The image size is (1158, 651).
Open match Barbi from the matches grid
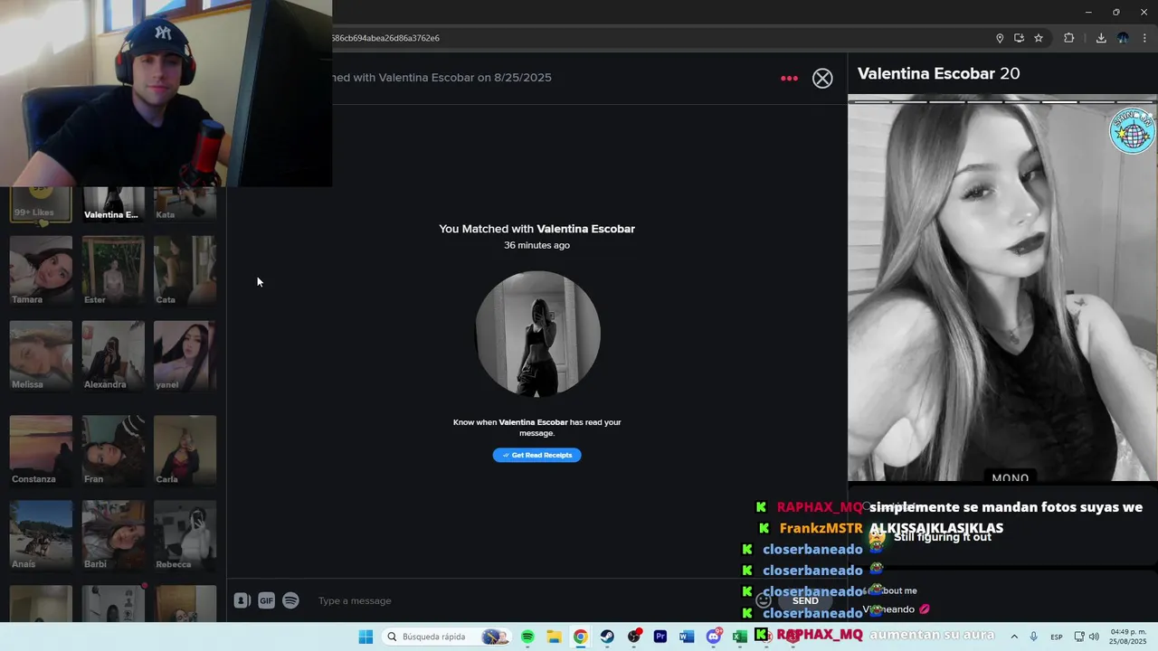click(x=113, y=535)
